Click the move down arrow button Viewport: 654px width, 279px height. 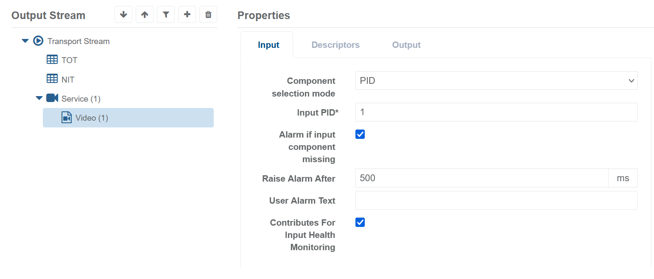(x=123, y=15)
